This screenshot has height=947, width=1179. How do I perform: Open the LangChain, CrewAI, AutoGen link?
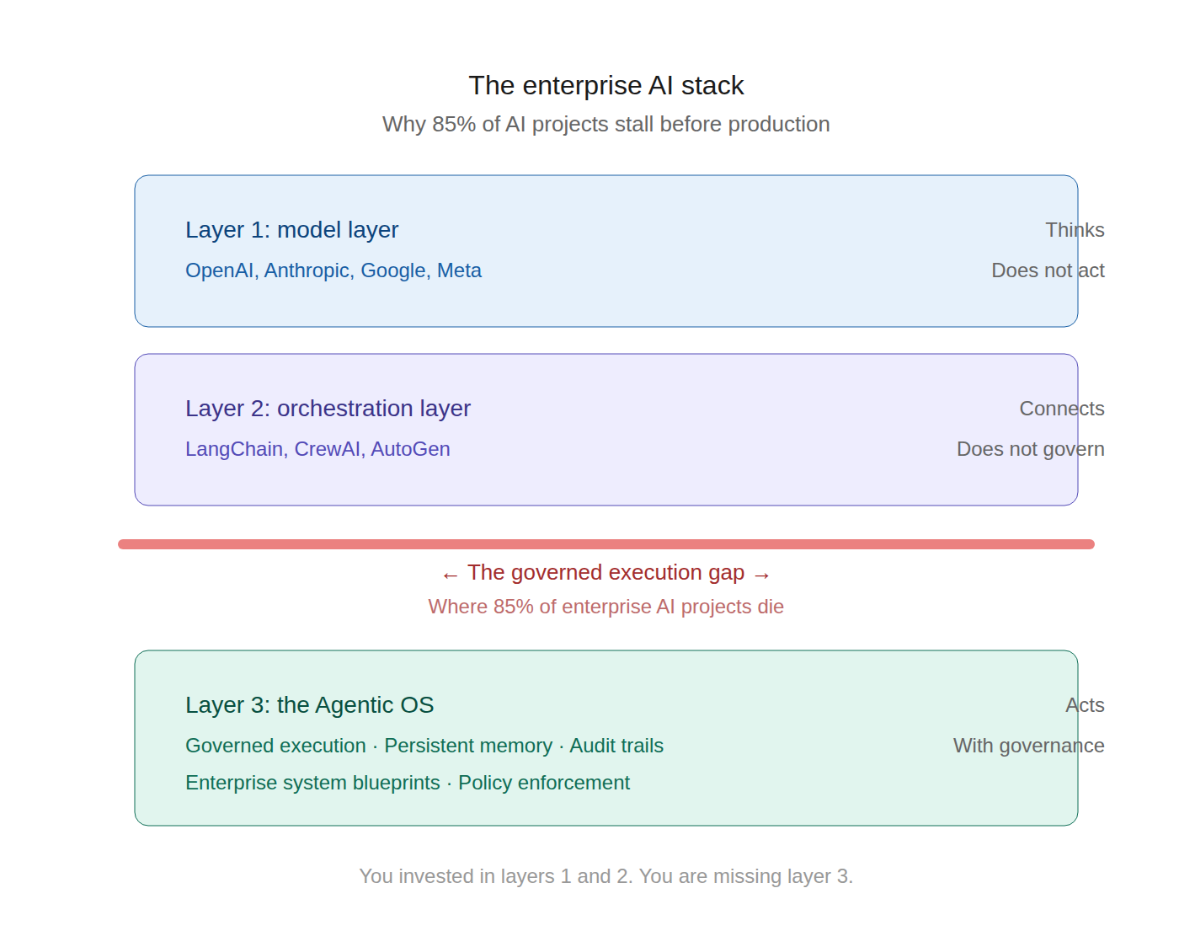(317, 449)
